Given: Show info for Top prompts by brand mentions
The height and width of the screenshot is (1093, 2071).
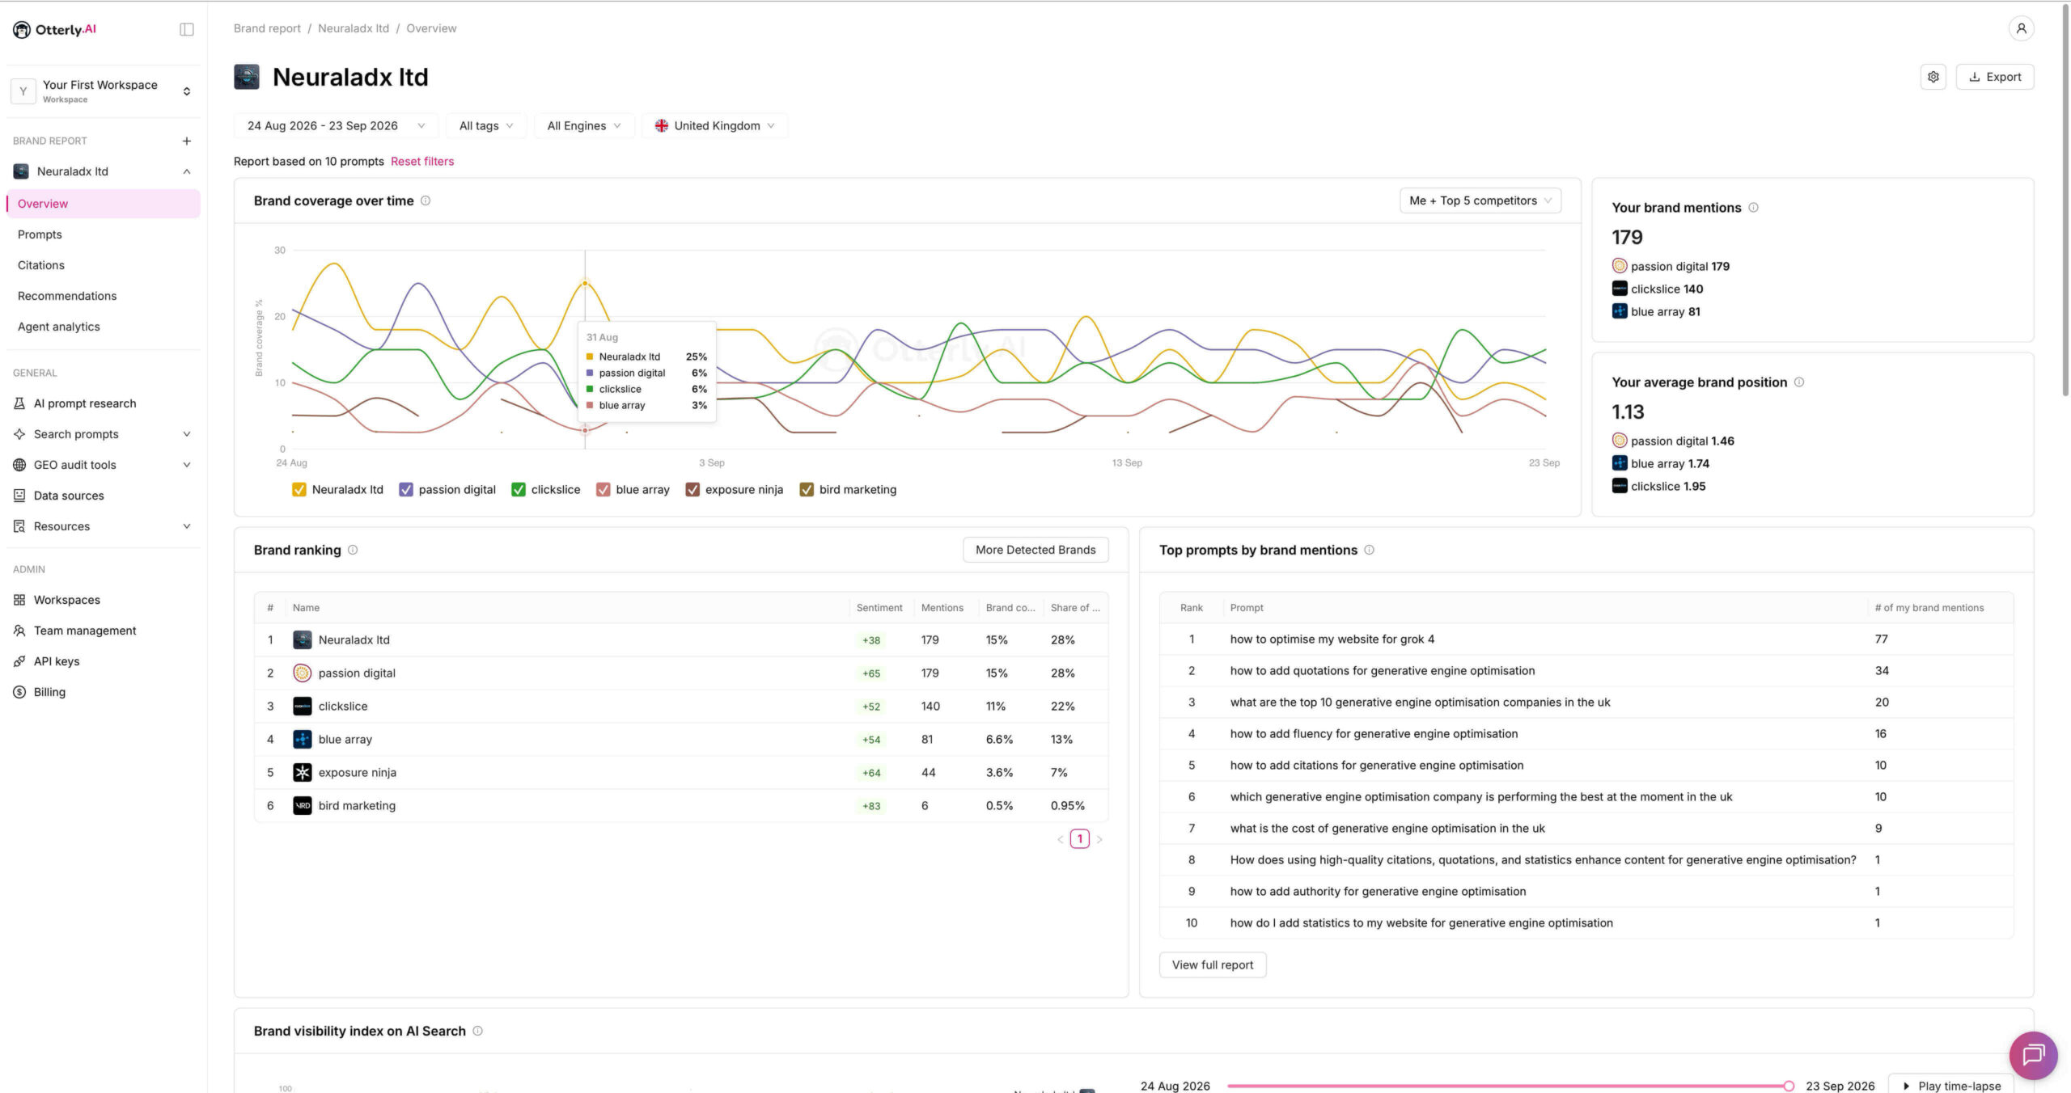Looking at the screenshot, I should click(x=1369, y=550).
